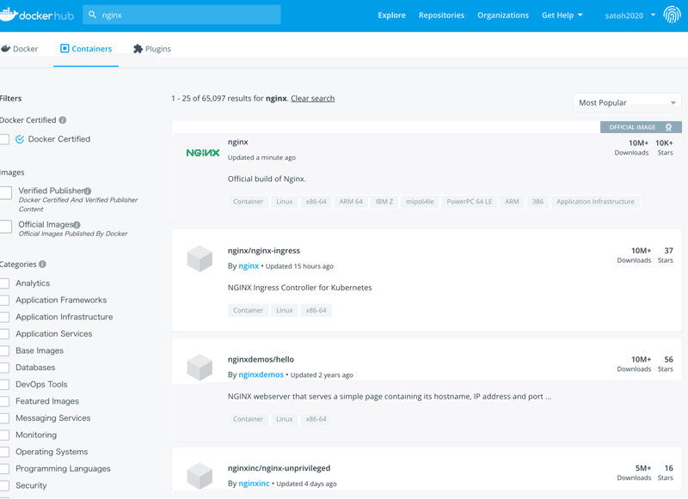Image resolution: width=688 pixels, height=499 pixels.
Task: Open nginxdemos/hello repository title
Action: (x=261, y=359)
